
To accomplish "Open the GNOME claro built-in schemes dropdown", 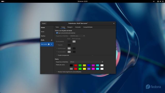I will [77, 36].
